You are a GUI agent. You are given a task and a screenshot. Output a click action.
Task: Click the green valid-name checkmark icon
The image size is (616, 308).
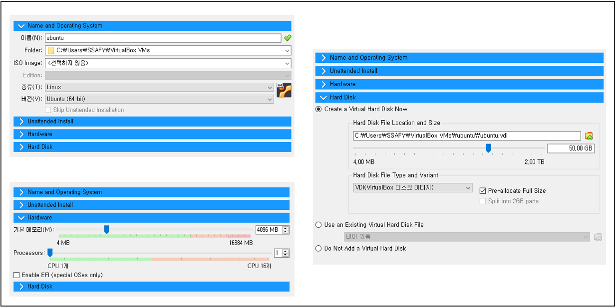(288, 38)
